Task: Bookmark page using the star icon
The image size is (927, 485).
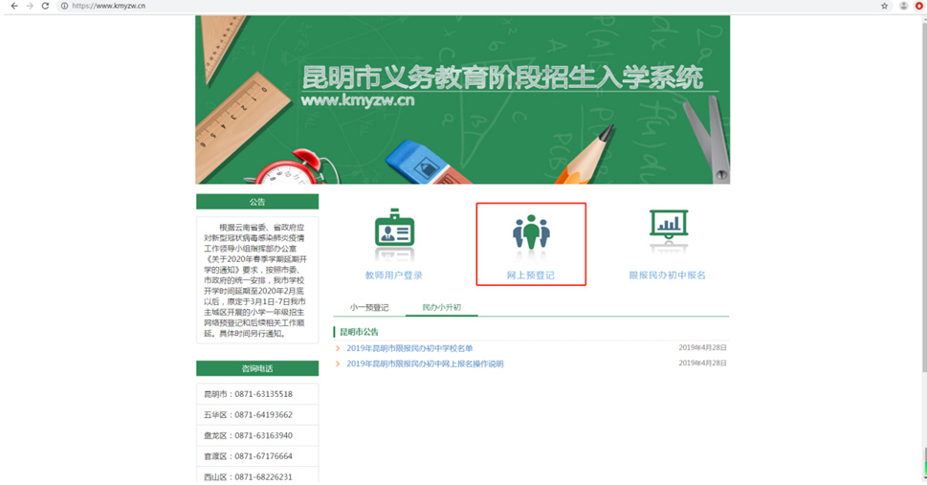Action: click(x=885, y=7)
